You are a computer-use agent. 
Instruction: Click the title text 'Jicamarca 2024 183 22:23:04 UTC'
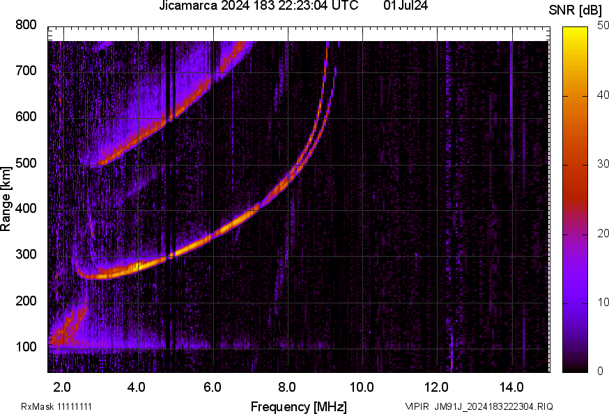coord(259,6)
